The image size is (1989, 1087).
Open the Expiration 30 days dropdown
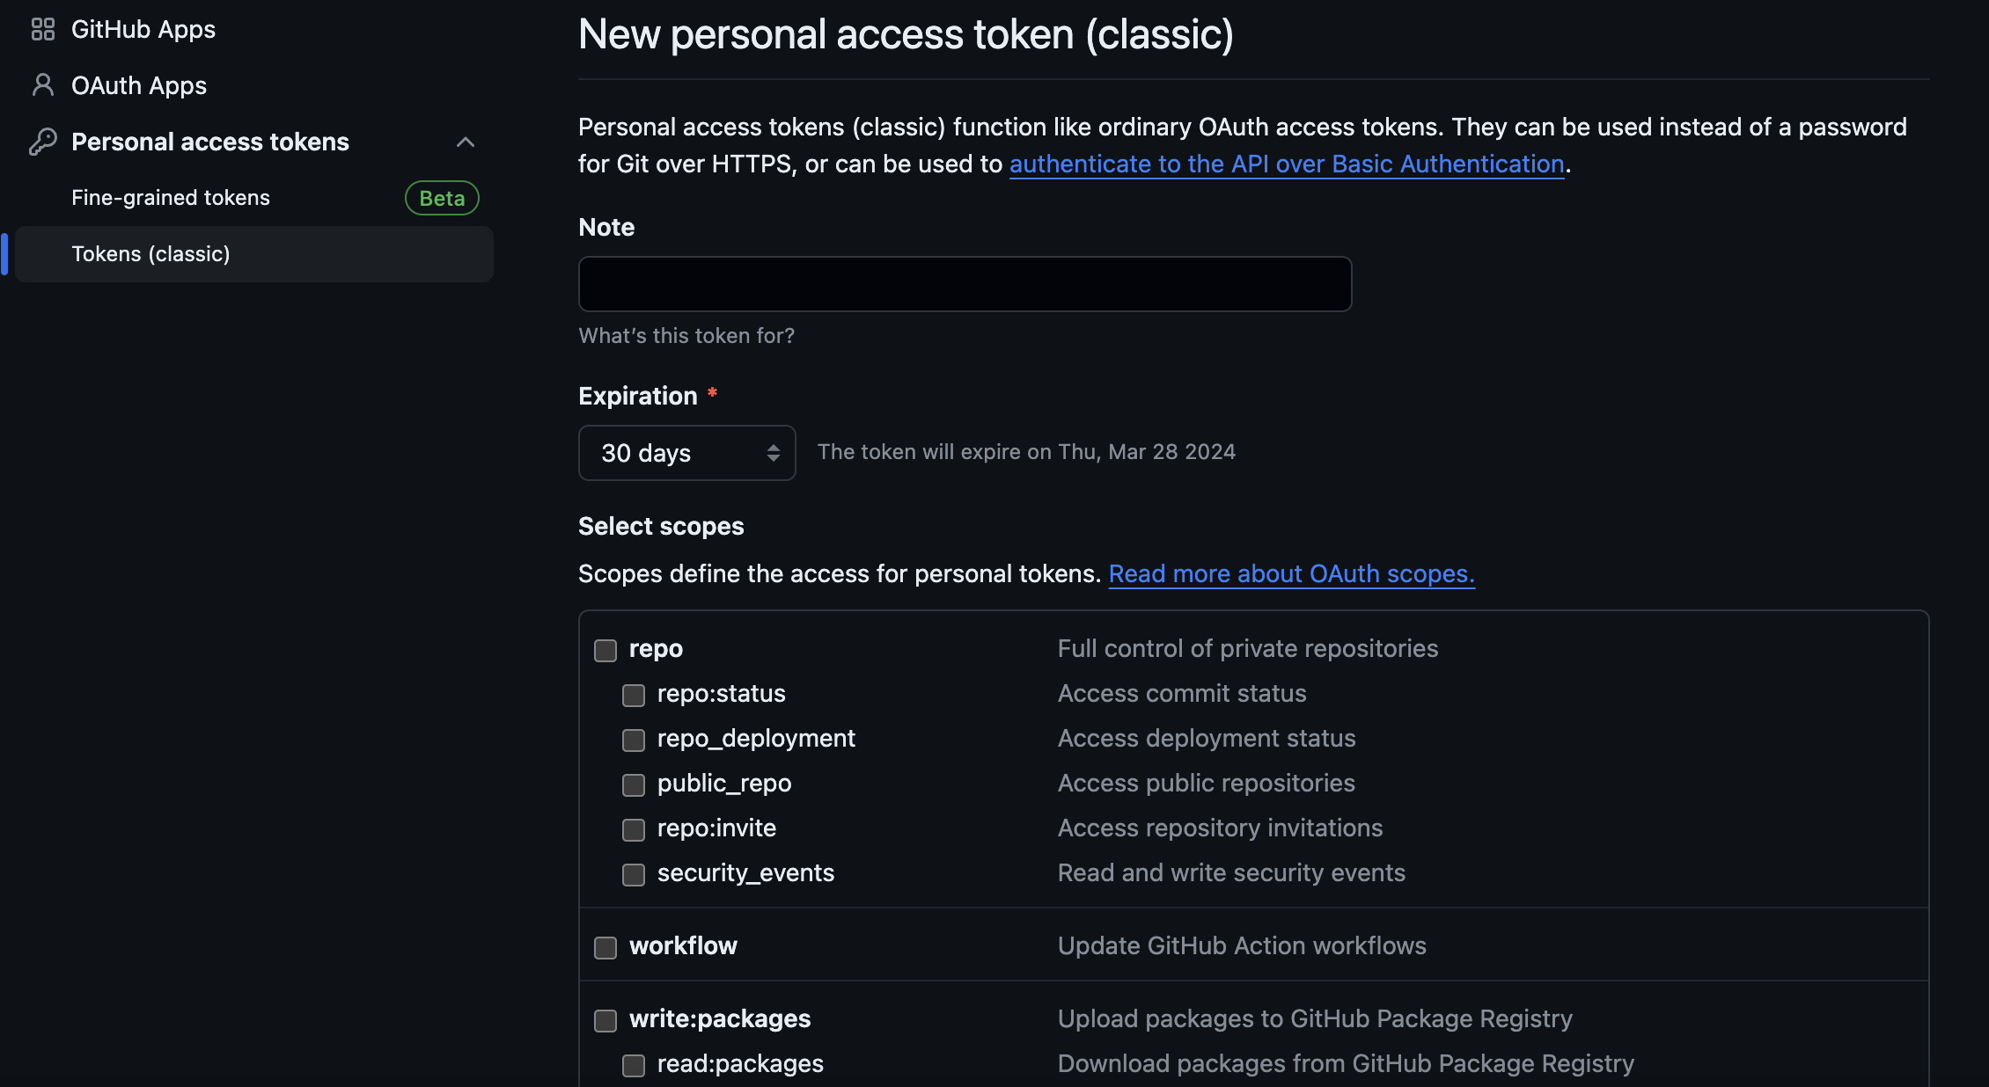pos(686,453)
